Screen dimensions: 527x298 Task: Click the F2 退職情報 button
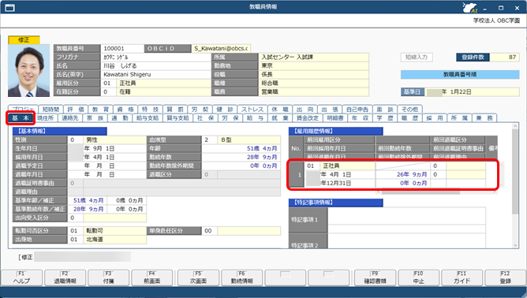point(65,278)
